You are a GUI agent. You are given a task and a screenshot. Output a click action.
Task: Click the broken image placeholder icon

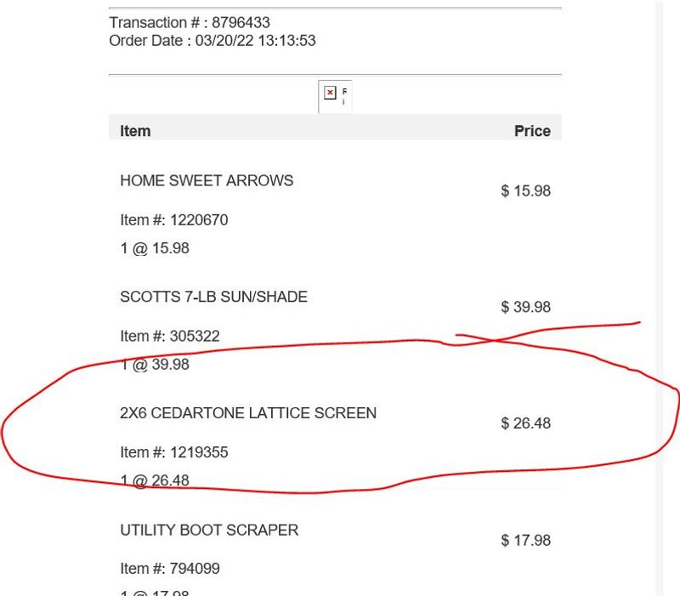pyautogui.click(x=331, y=93)
